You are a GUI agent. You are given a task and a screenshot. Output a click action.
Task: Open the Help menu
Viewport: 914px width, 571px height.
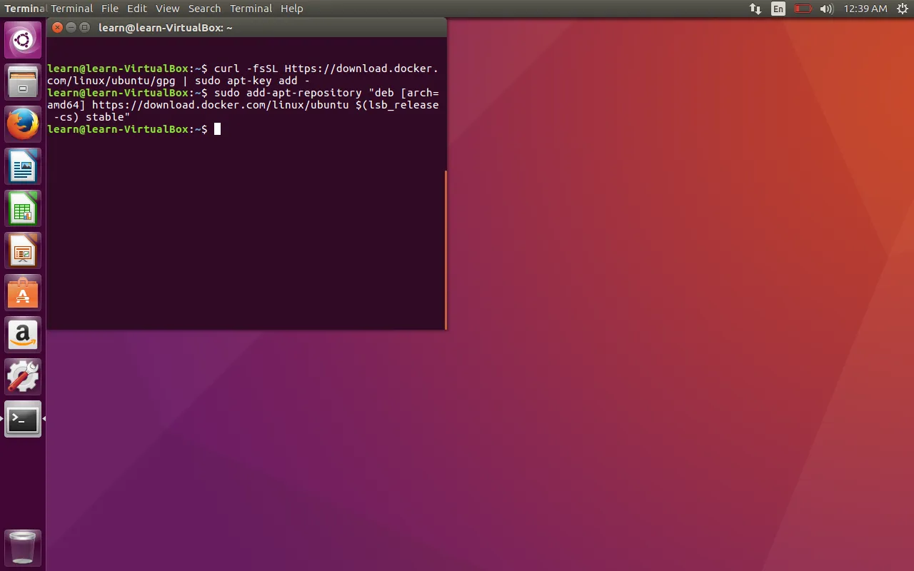coord(292,9)
